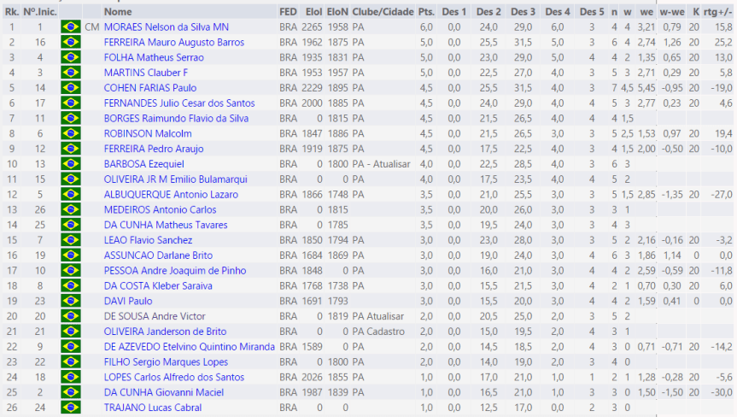Click the flag beside DE SOUSA Andre Victor

tap(71, 316)
